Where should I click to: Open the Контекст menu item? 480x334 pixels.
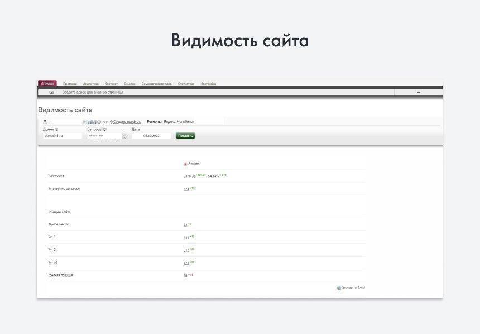[111, 83]
